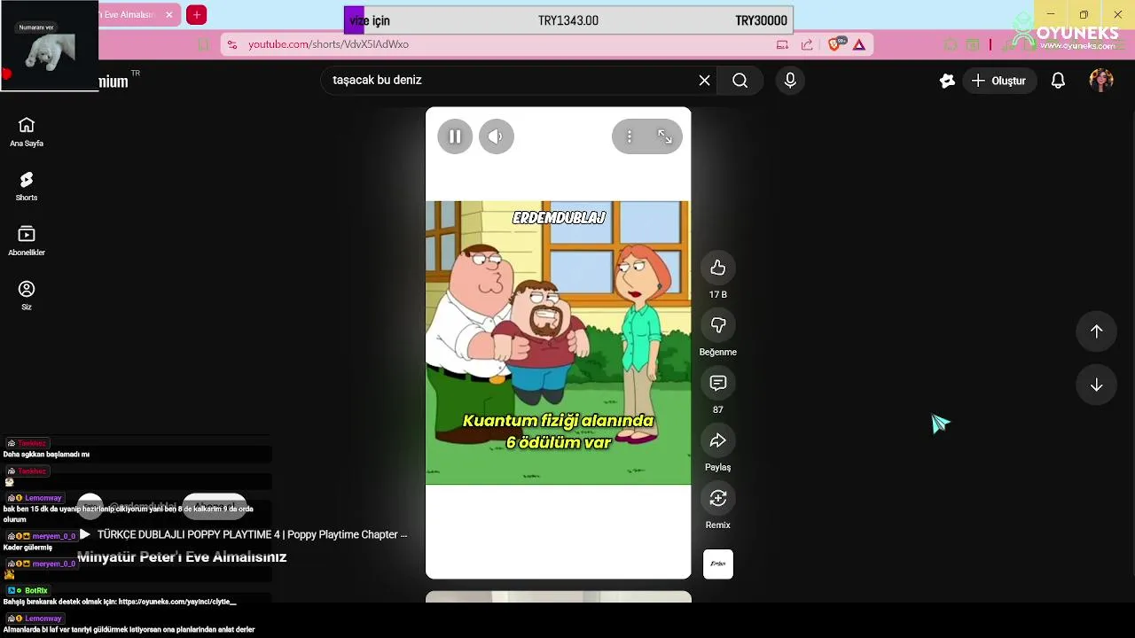Viewport: 1135px width, 638px height.
Task: View site information icon in address bar
Action: (x=231, y=44)
